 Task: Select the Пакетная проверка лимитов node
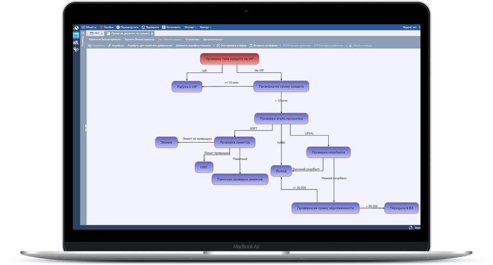pyautogui.click(x=240, y=179)
